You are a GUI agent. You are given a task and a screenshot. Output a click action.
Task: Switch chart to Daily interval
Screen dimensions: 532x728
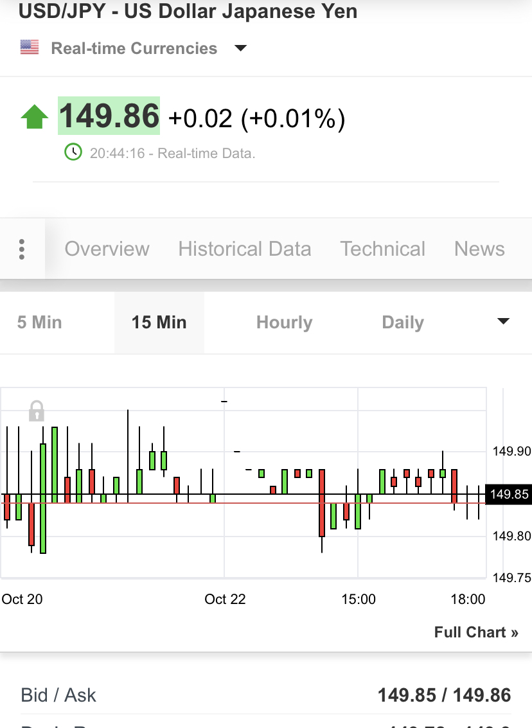[x=403, y=322]
